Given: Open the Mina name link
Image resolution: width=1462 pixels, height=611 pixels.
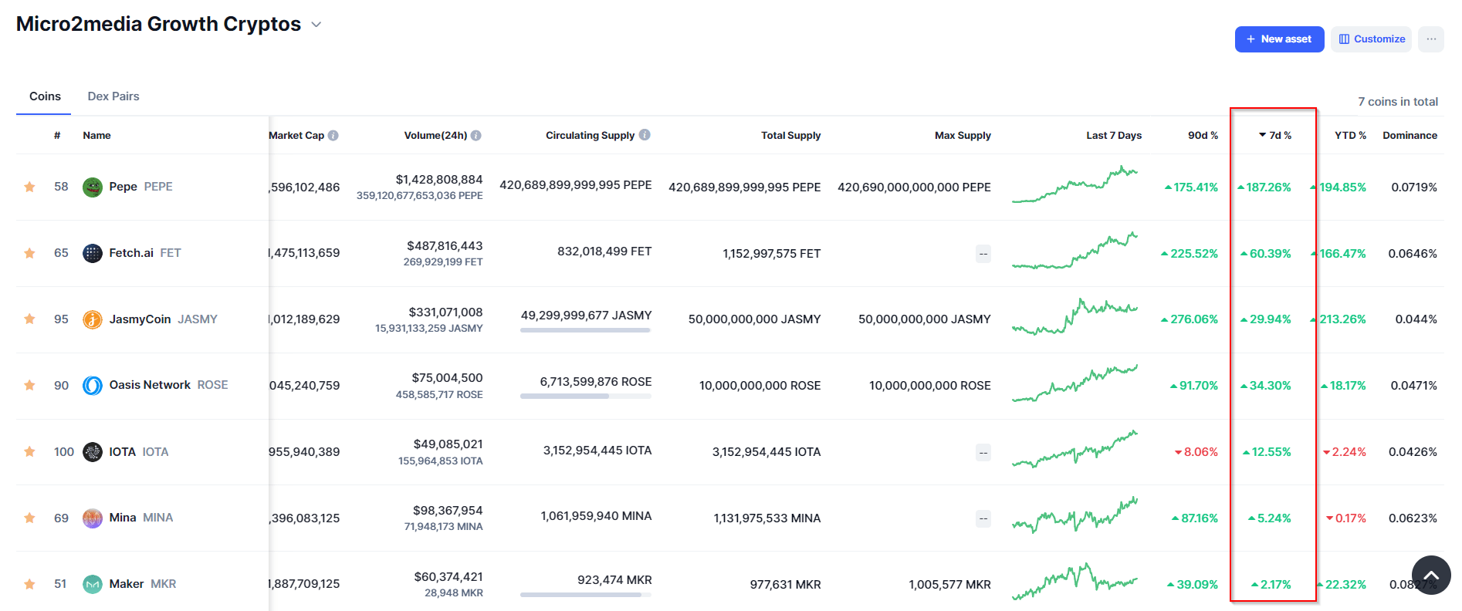Looking at the screenshot, I should pos(123,518).
